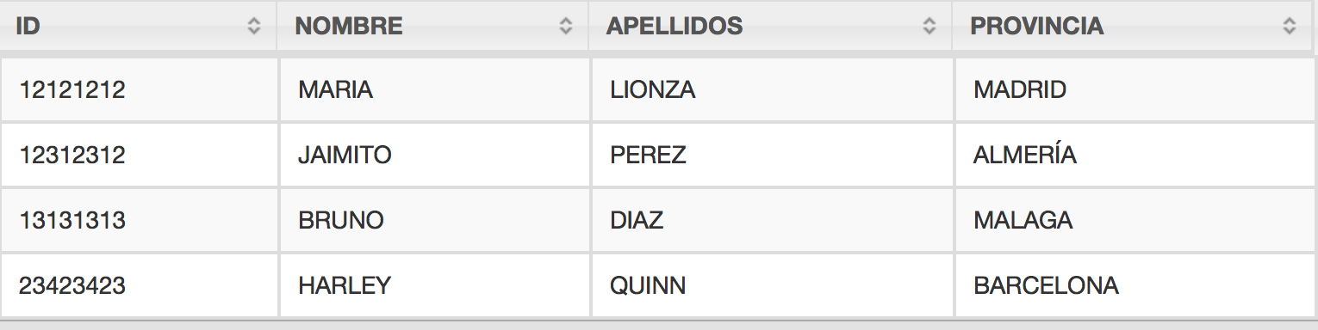The height and width of the screenshot is (330, 1318).
Task: Click the sort arrows in ID column
Action: 254,26
